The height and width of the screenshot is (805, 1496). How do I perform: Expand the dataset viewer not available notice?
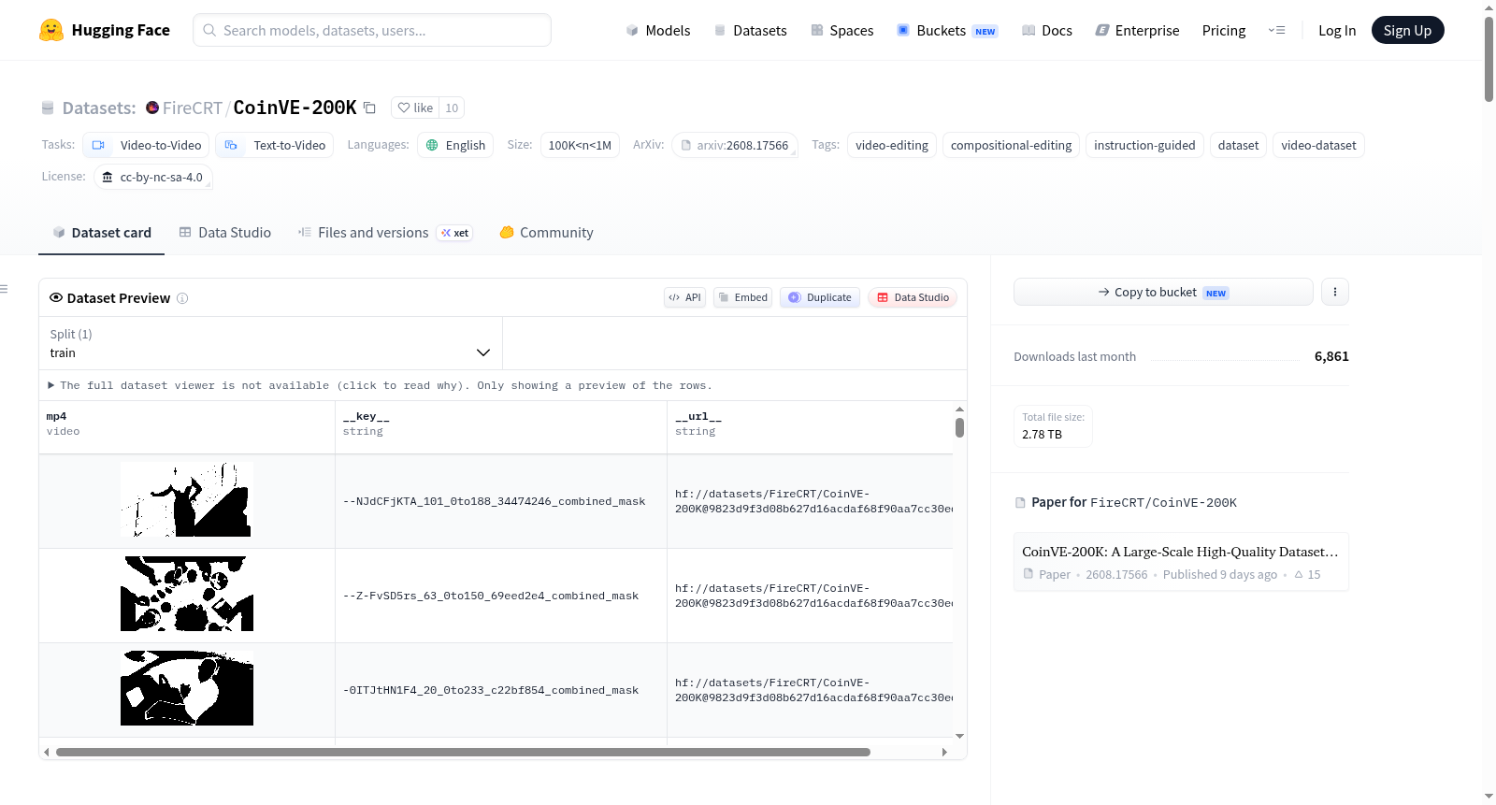[x=380, y=385]
